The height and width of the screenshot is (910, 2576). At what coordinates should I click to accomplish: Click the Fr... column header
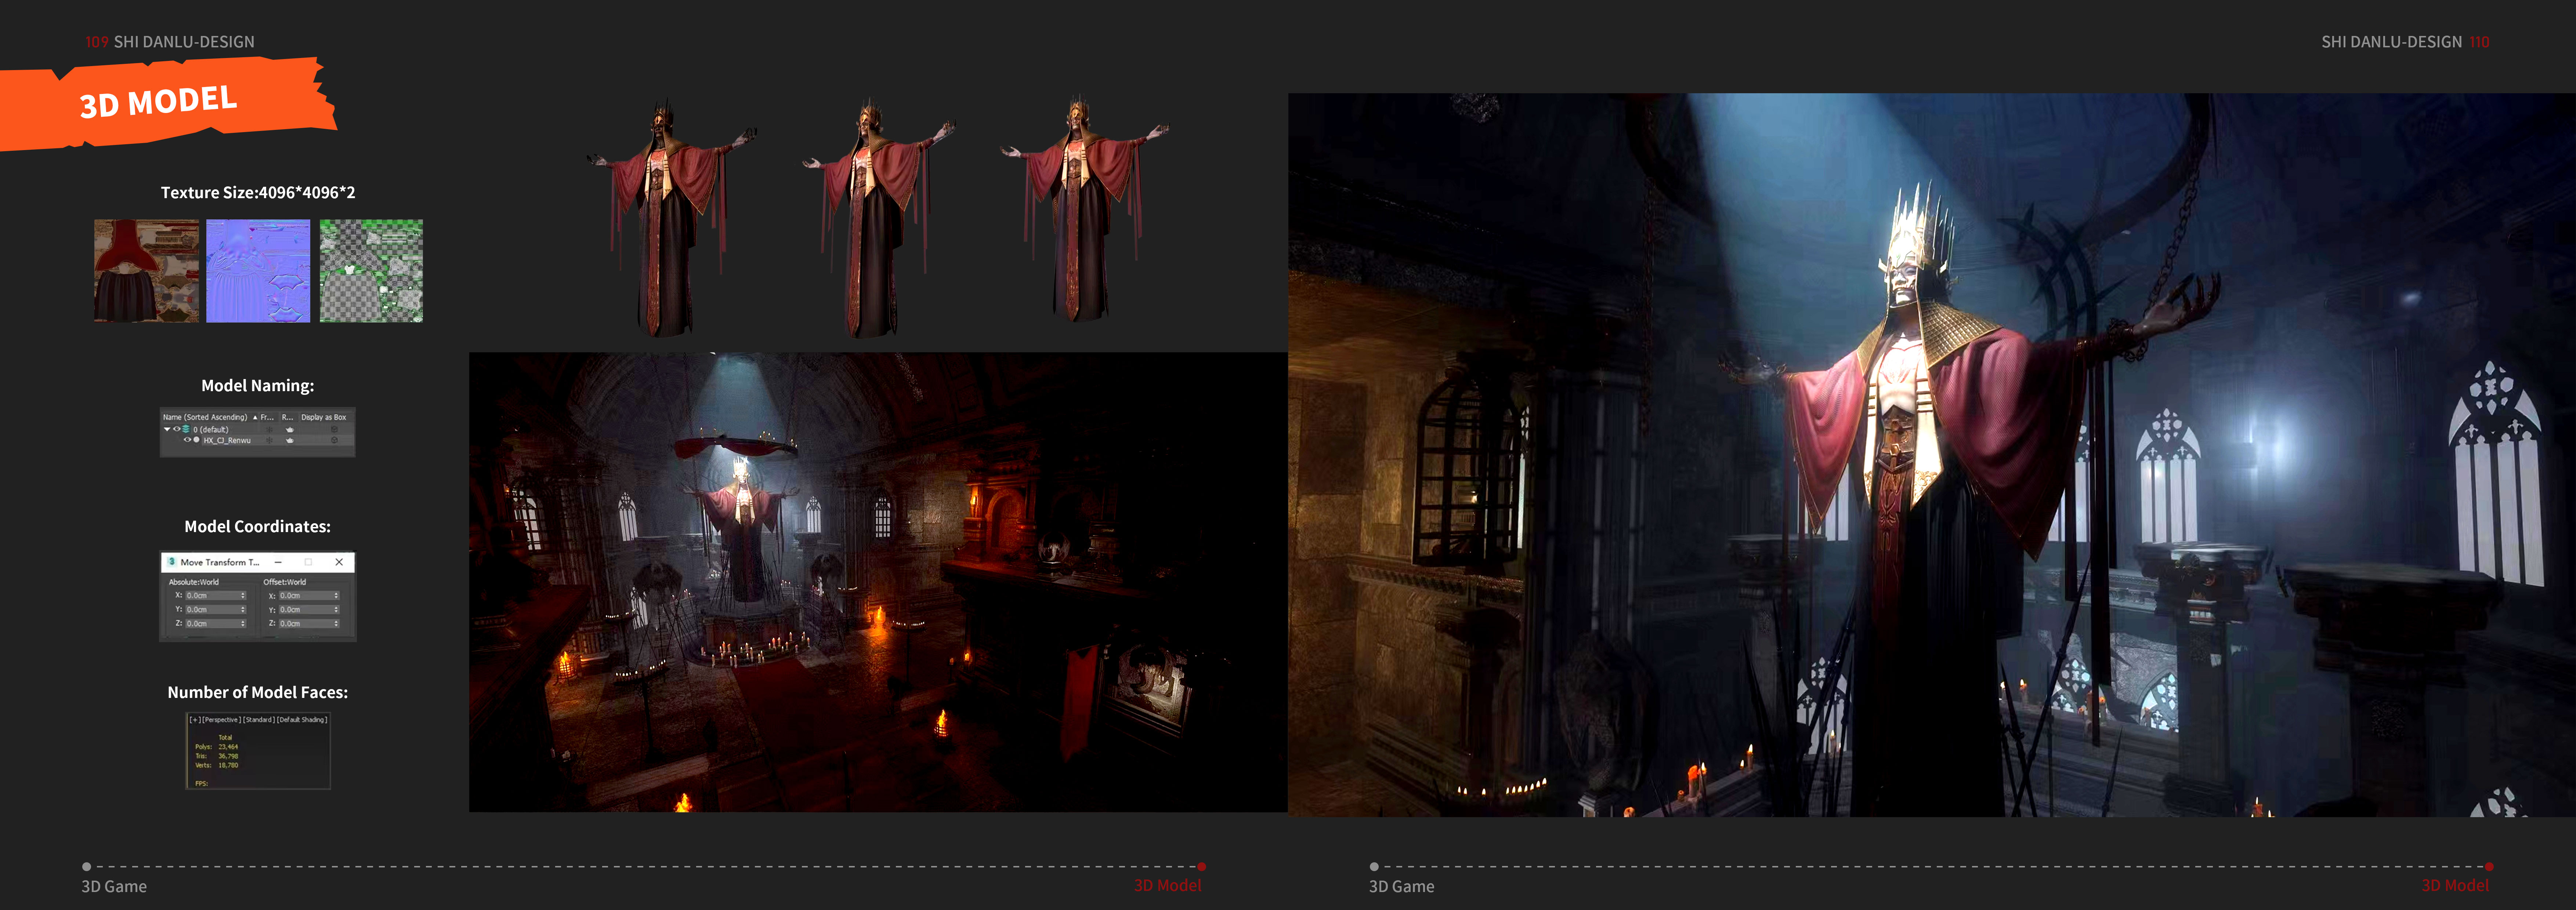tap(270, 418)
